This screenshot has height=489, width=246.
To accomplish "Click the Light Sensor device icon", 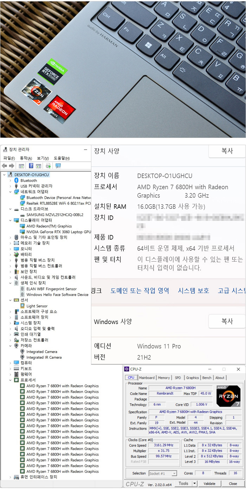I will 22,306.
